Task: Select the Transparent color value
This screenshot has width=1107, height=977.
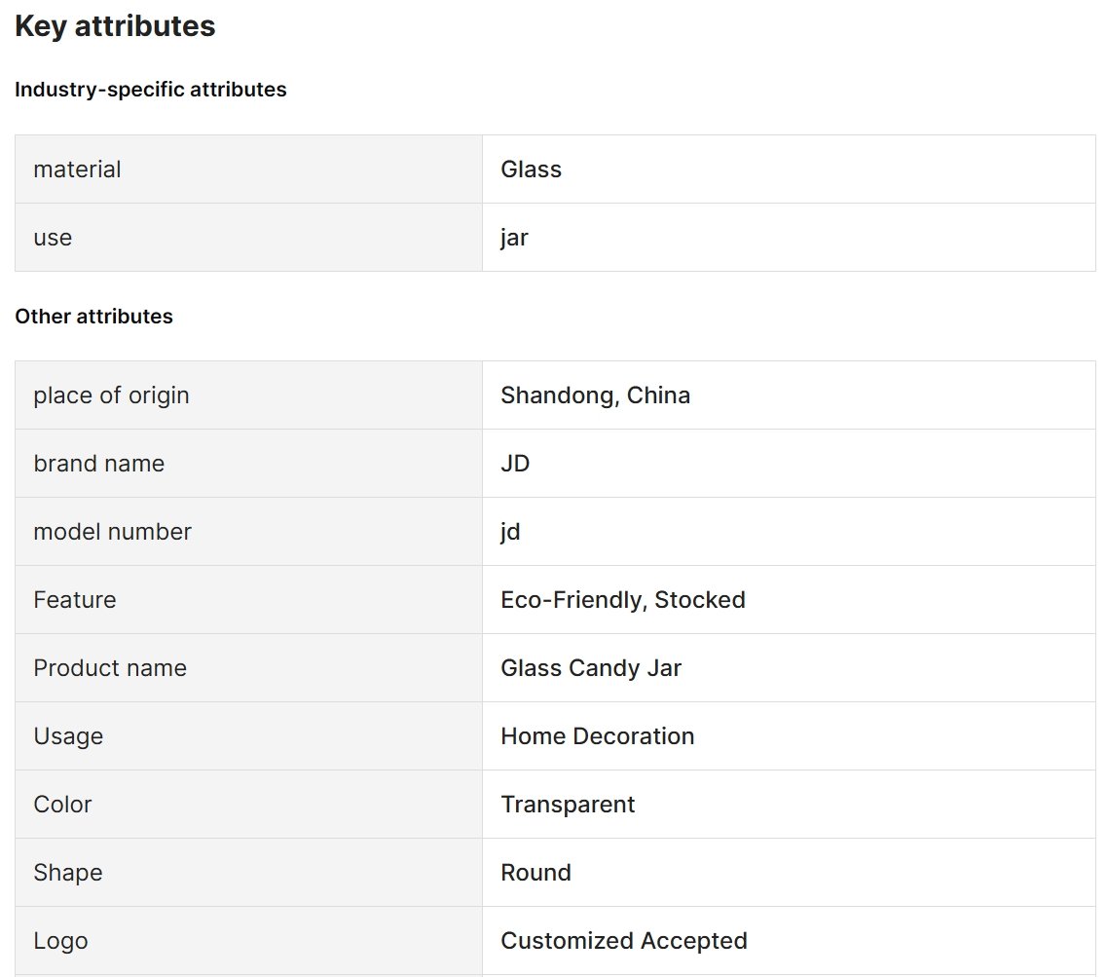Action: click(568, 805)
